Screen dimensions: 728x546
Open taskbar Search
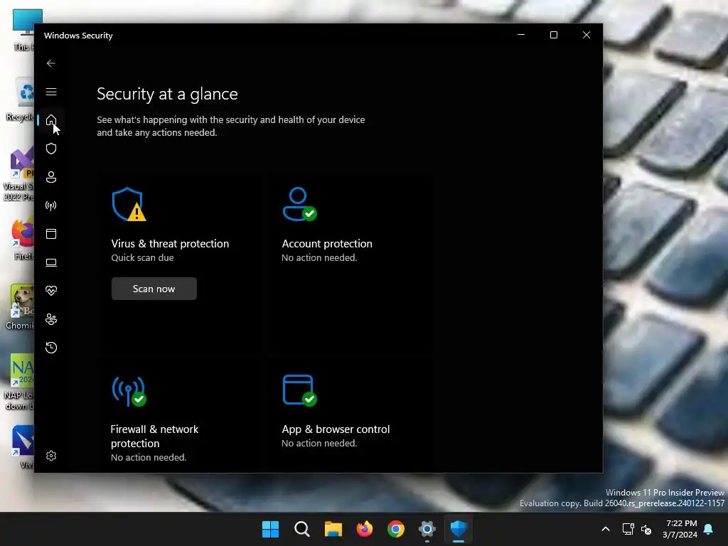pyautogui.click(x=301, y=529)
